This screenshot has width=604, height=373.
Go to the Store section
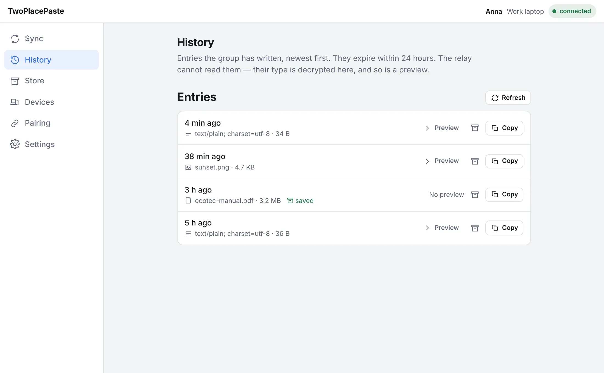(52, 81)
